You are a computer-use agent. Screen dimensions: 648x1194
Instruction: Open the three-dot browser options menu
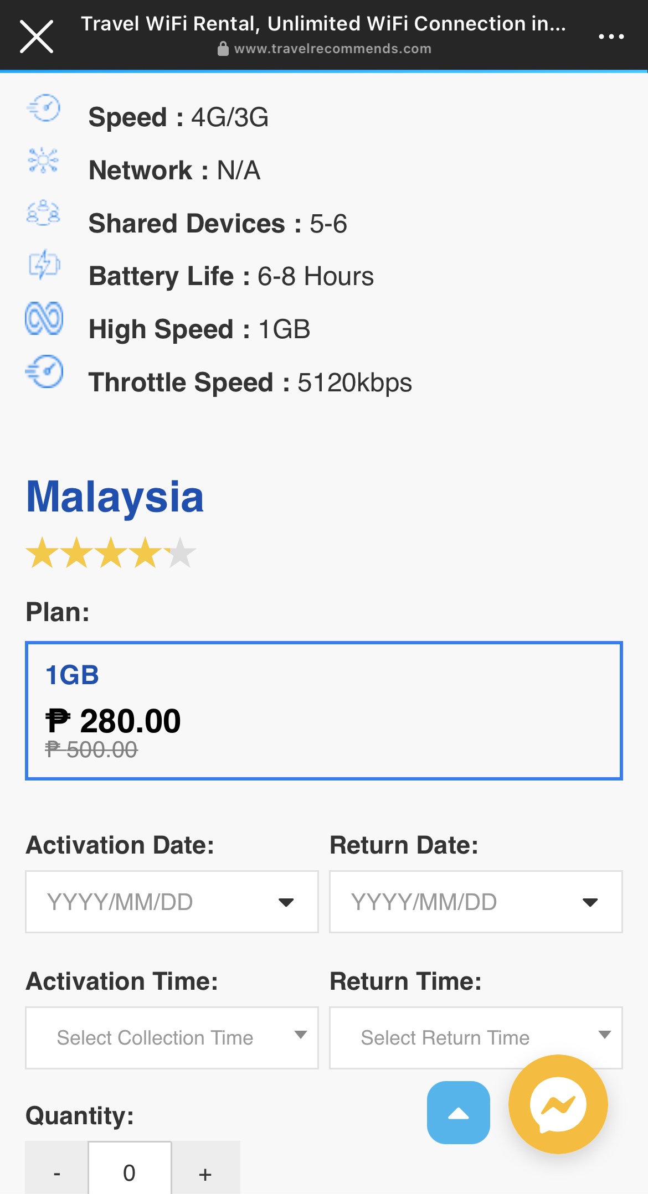coord(611,37)
